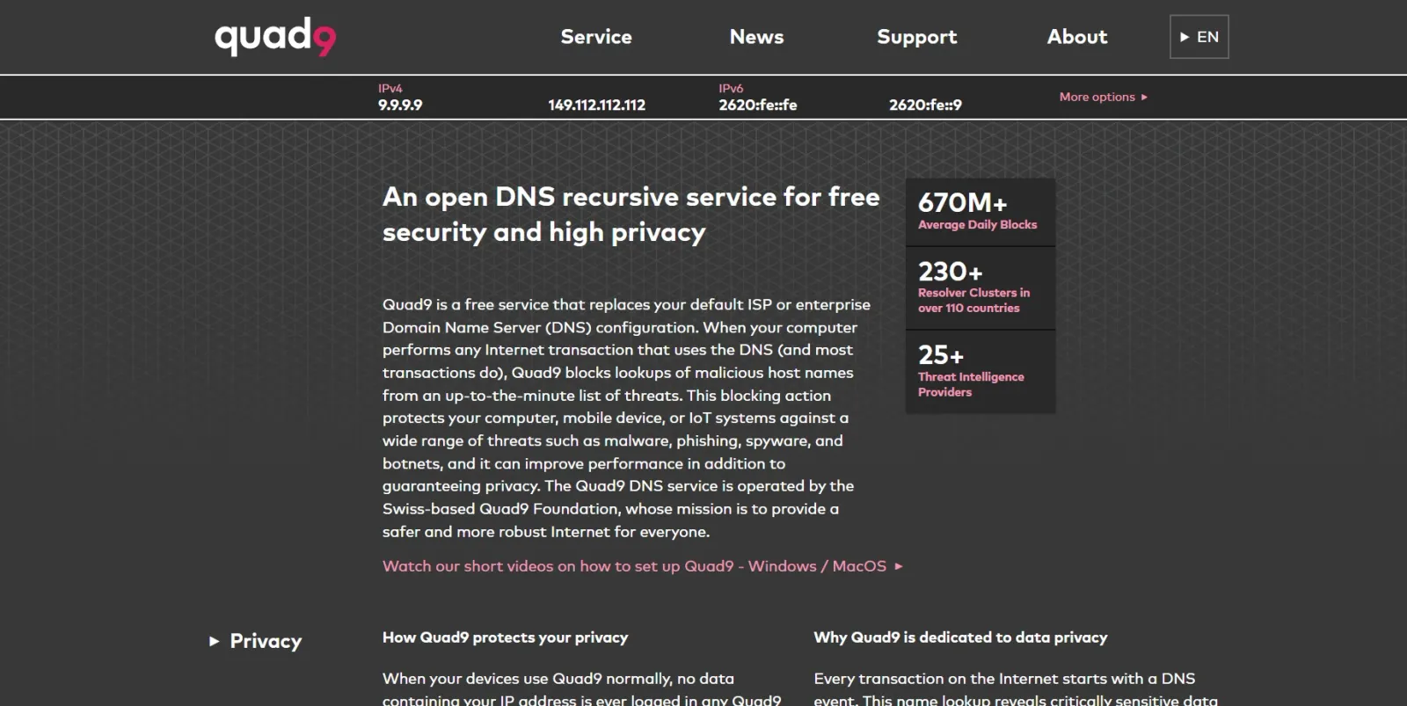The image size is (1407, 706).
Task: Open the About menu
Action: coord(1076,37)
